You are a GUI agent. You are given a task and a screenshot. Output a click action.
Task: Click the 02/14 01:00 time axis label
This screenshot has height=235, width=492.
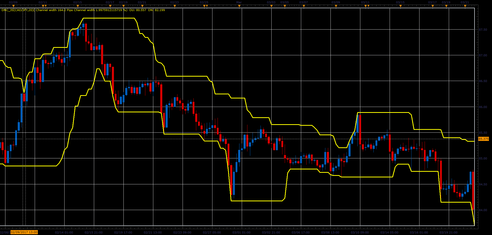click(64, 232)
